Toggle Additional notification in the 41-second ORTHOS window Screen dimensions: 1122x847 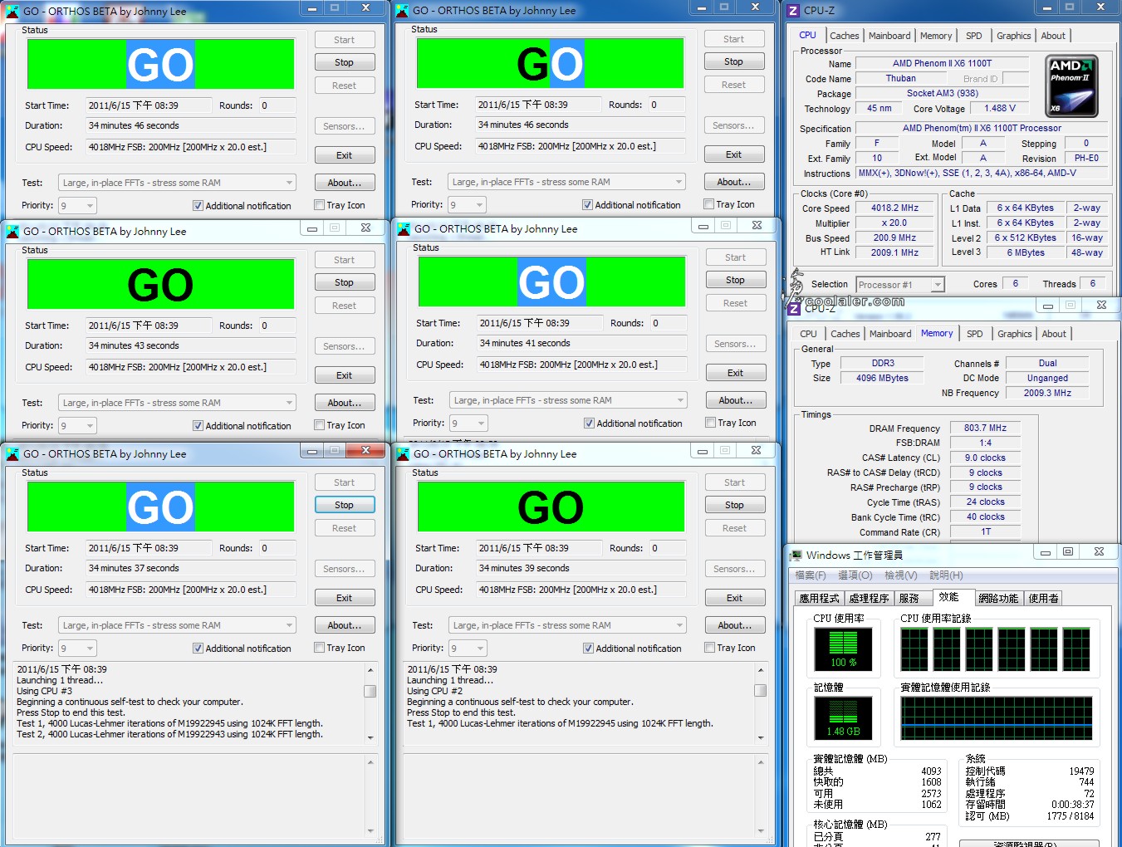pyautogui.click(x=589, y=423)
